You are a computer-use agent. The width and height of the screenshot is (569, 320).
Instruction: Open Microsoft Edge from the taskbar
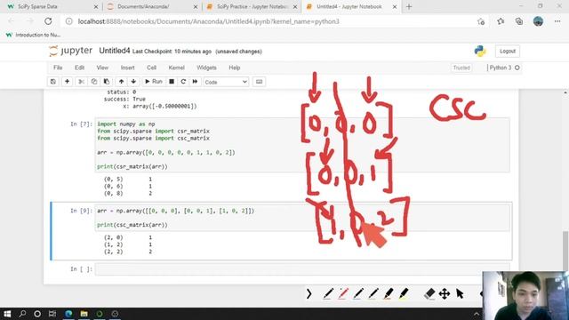coord(68,314)
